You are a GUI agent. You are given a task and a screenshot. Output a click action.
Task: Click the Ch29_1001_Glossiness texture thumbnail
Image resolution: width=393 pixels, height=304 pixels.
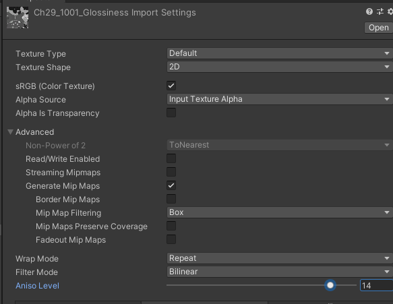(18, 18)
